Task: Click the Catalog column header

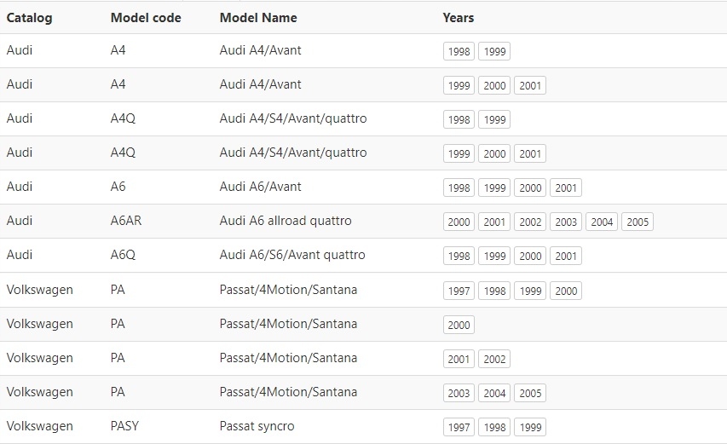Action: coord(29,18)
